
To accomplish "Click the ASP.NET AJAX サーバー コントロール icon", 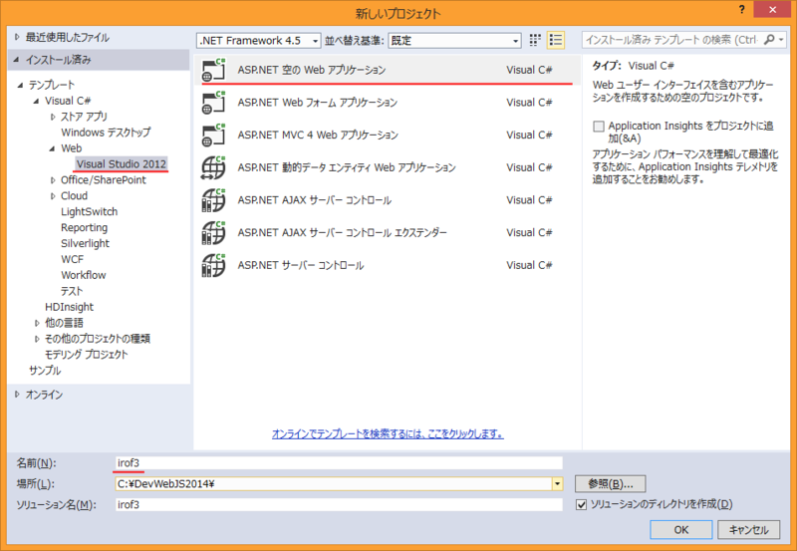I will pyautogui.click(x=213, y=200).
